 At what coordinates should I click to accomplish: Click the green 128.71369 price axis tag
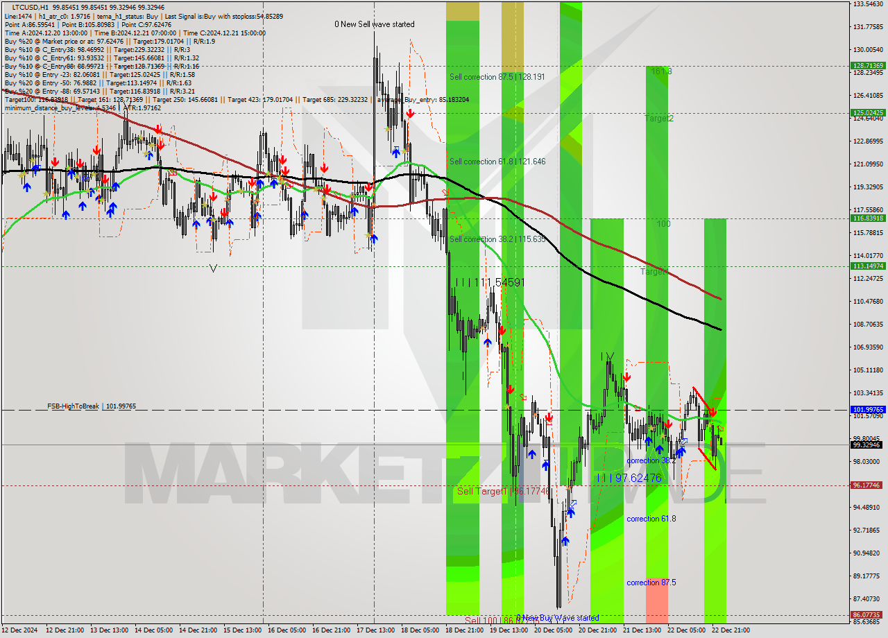tap(868, 65)
